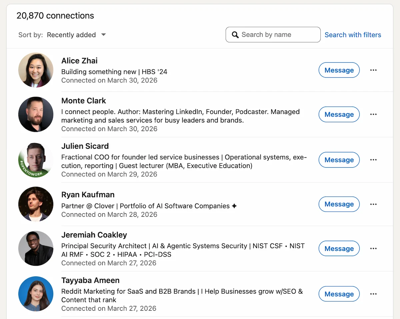Open Alice Zhai's profile via her name

(x=79, y=61)
